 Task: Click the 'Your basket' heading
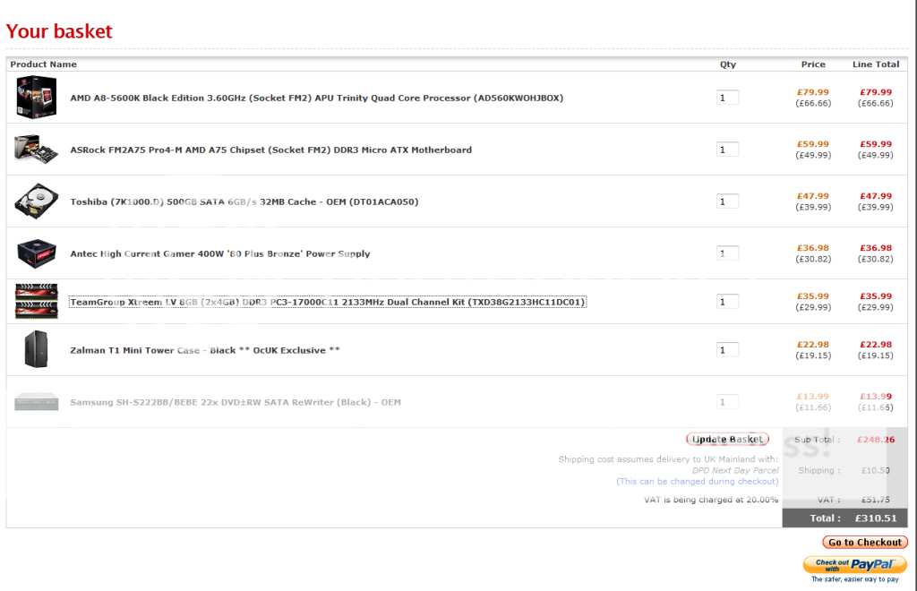pyautogui.click(x=59, y=31)
